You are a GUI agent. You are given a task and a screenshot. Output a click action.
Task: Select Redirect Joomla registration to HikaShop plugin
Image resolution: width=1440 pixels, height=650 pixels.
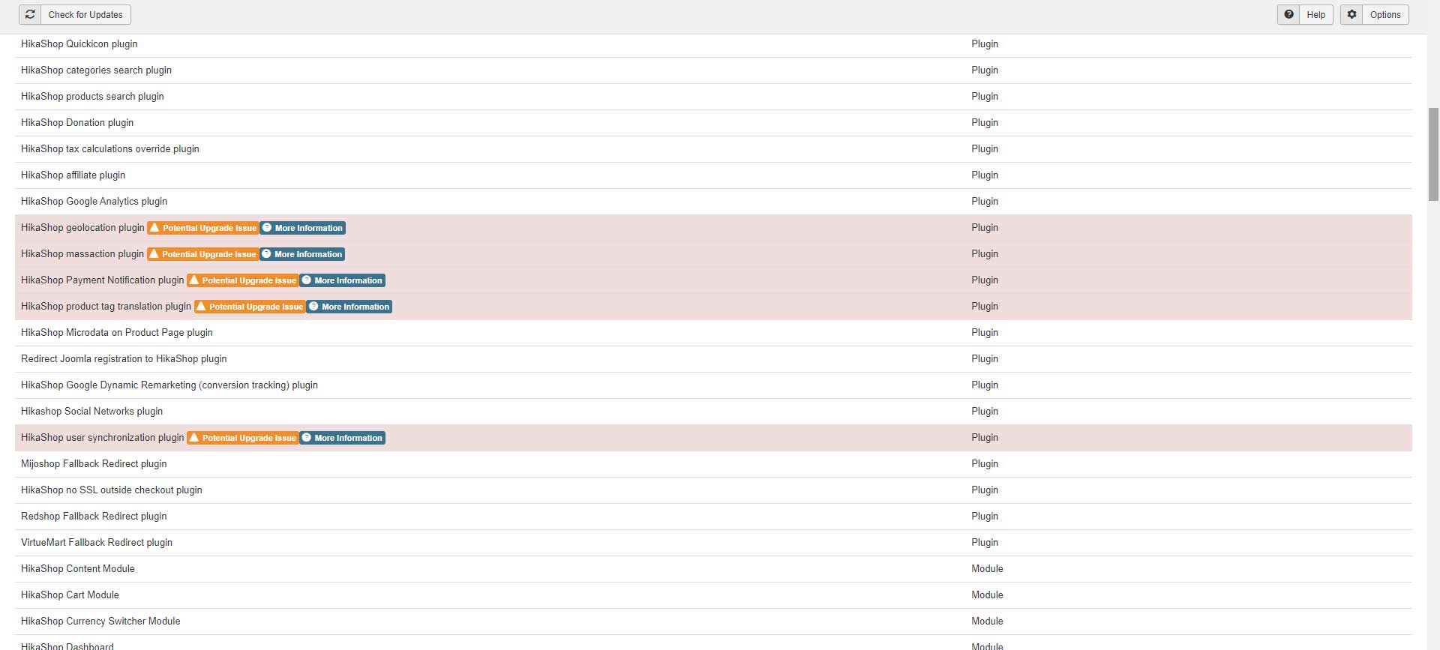(x=124, y=359)
